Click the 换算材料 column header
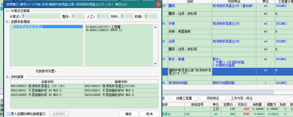 121,82
